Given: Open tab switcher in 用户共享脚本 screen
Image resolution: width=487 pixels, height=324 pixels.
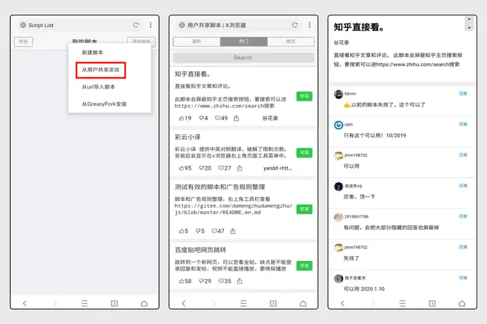Looking at the screenshot, I should pos(273,303).
